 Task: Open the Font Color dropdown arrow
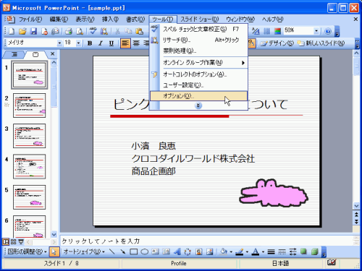(x=263, y=252)
